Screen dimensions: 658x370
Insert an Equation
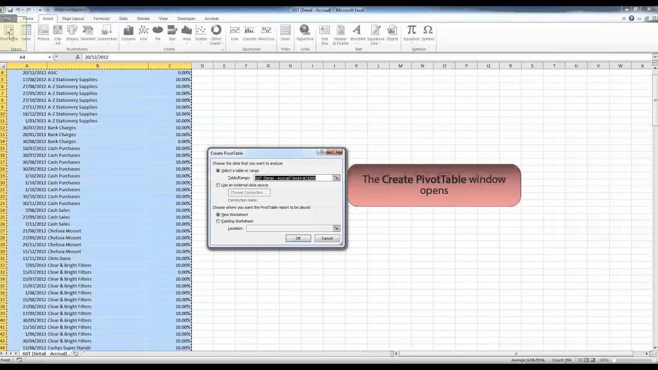[411, 33]
